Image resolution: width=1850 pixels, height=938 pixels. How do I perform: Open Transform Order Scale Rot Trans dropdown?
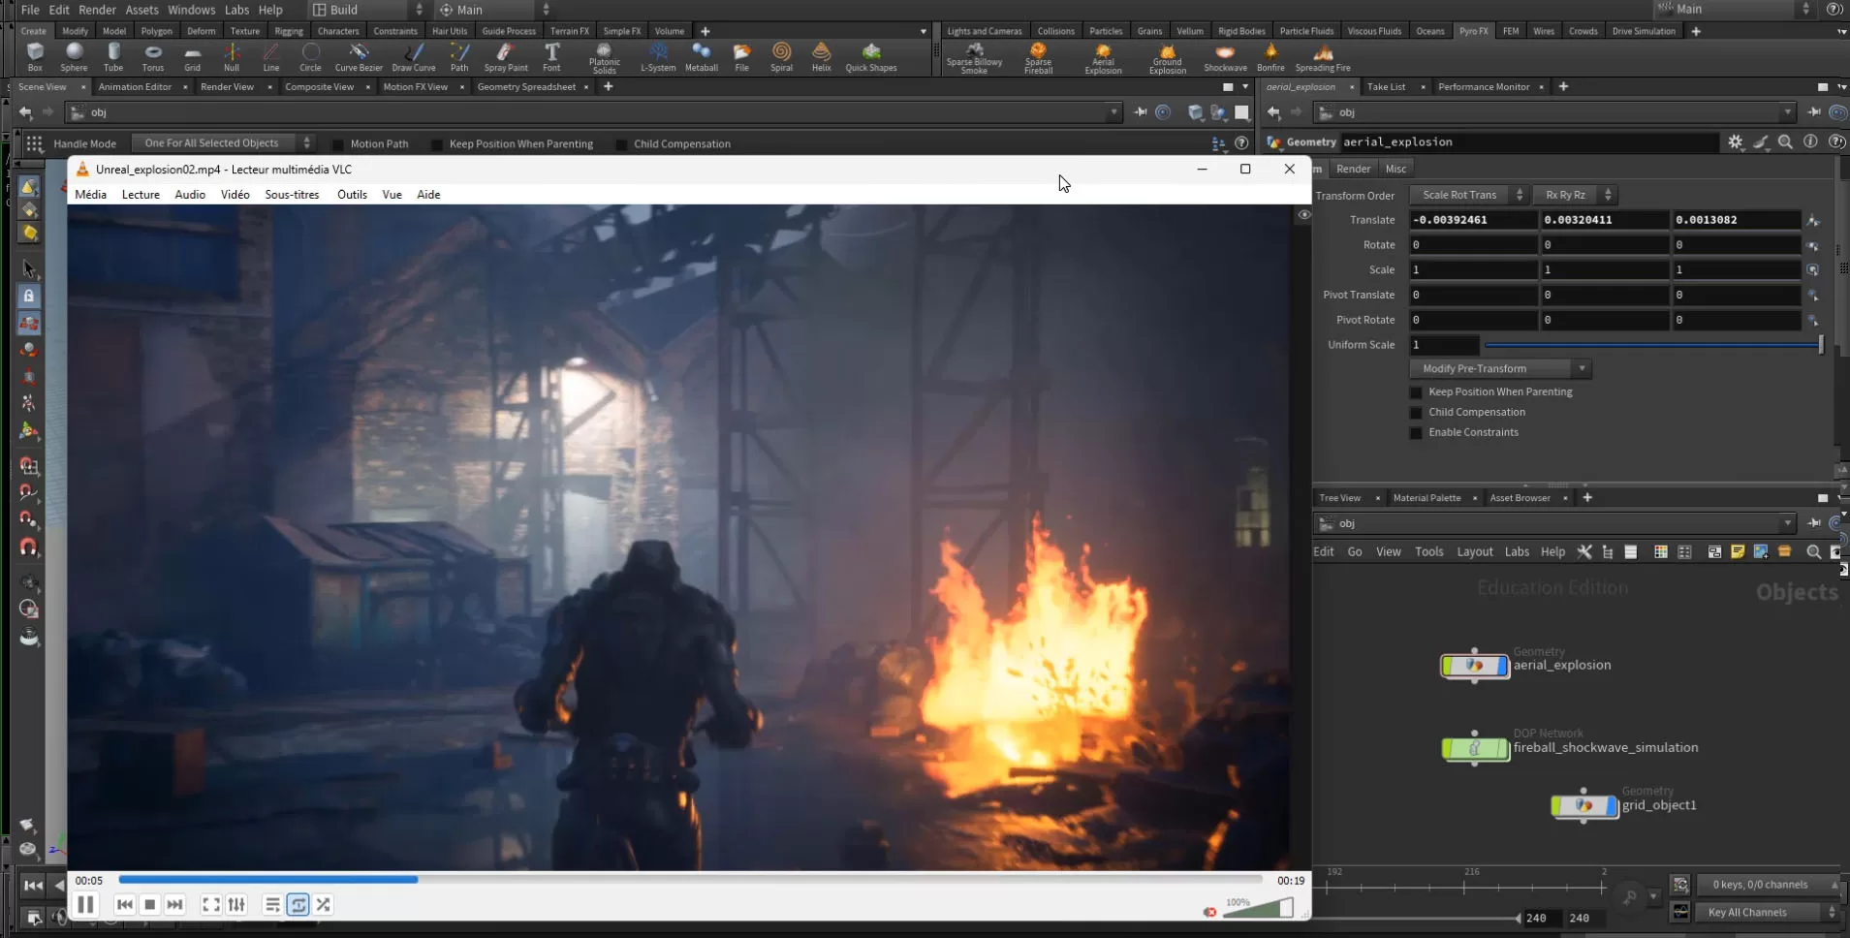[1468, 195]
